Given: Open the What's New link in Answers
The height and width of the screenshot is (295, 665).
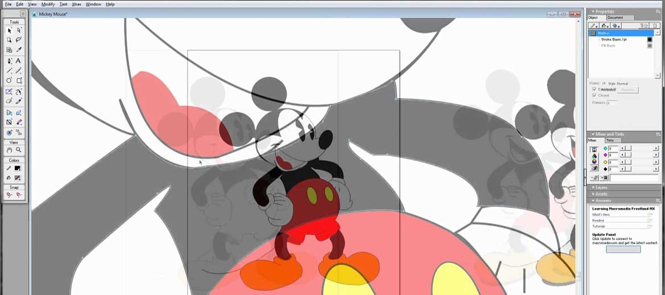Looking at the screenshot, I should tap(601, 214).
